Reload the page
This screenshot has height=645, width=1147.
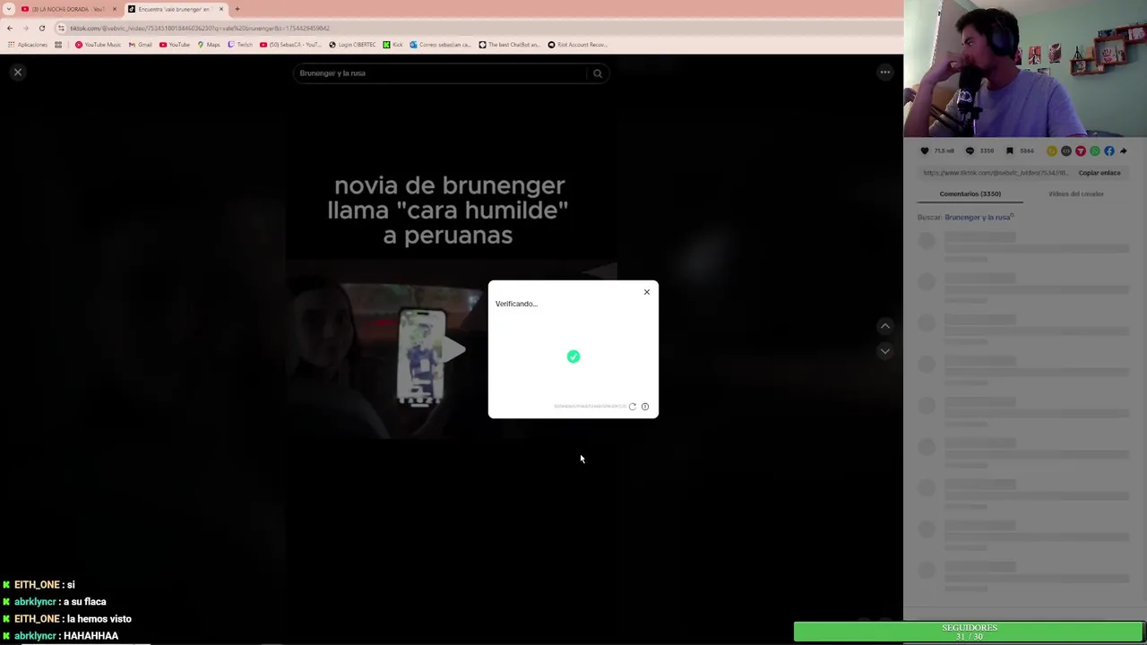pyautogui.click(x=41, y=28)
